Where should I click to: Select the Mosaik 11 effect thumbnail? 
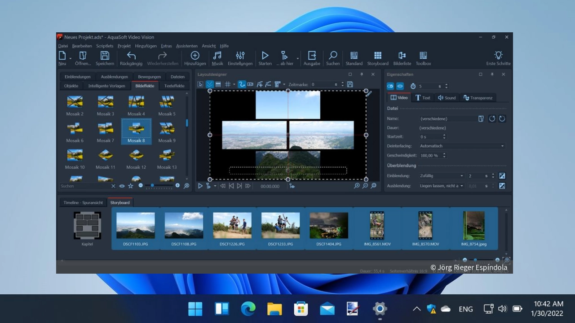[x=105, y=158]
